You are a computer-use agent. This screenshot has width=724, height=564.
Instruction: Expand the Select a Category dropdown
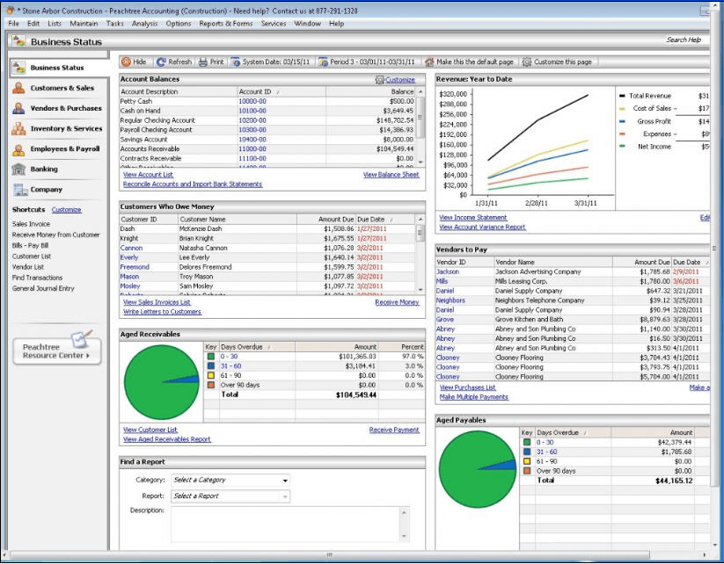[284, 481]
